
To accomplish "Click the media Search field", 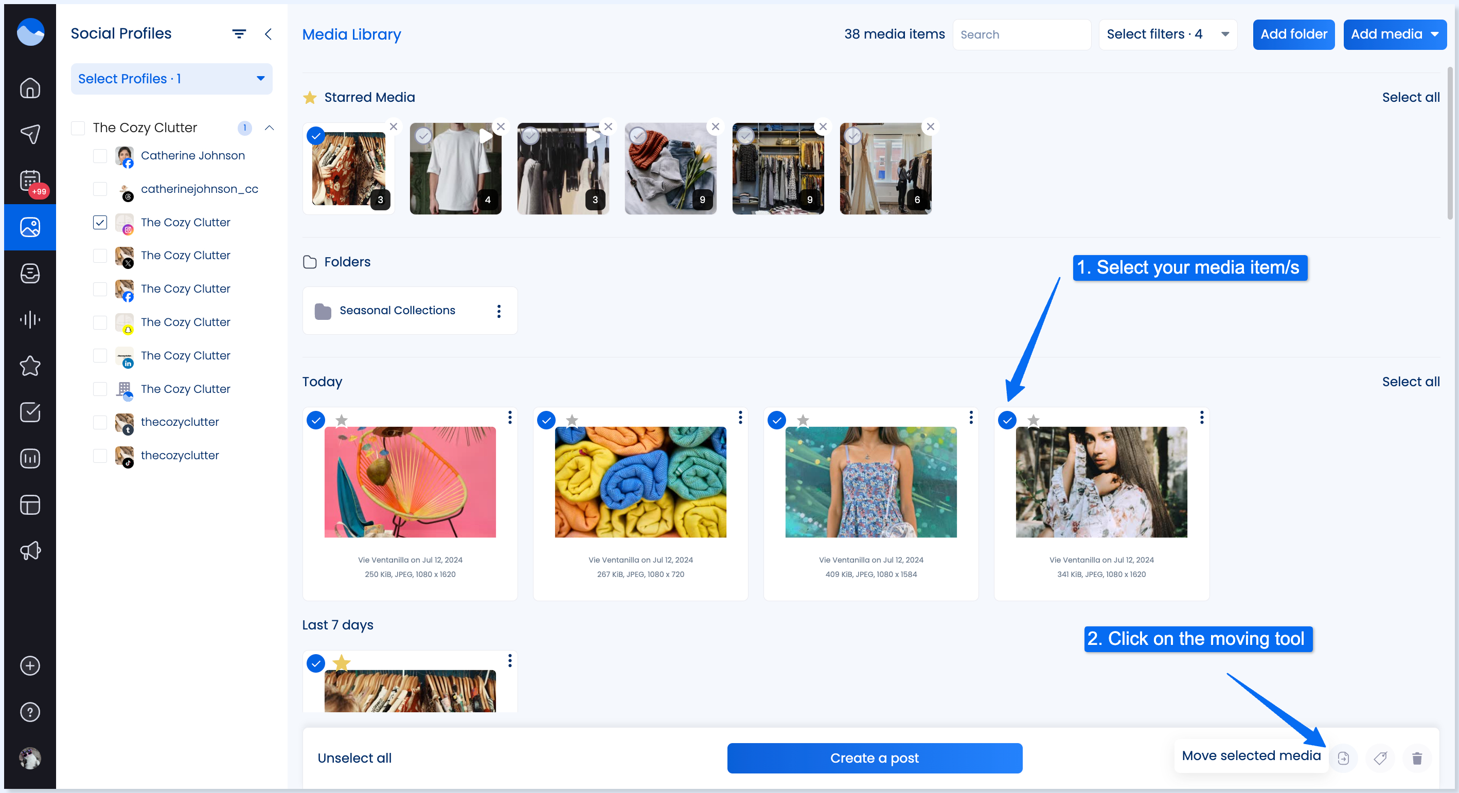I will point(1021,34).
